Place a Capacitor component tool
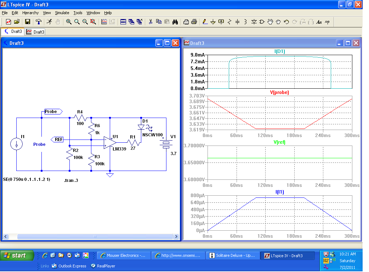 pos(238,22)
